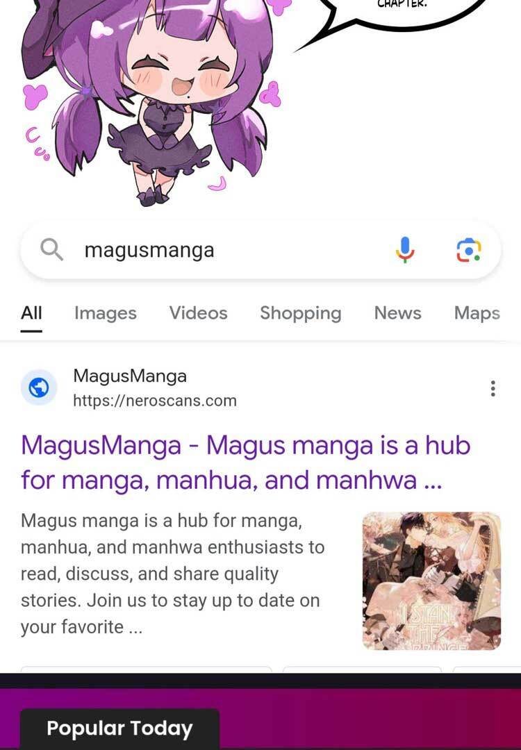Open the three-dot result options menu
Screen dimensions: 521x750
[x=493, y=388]
